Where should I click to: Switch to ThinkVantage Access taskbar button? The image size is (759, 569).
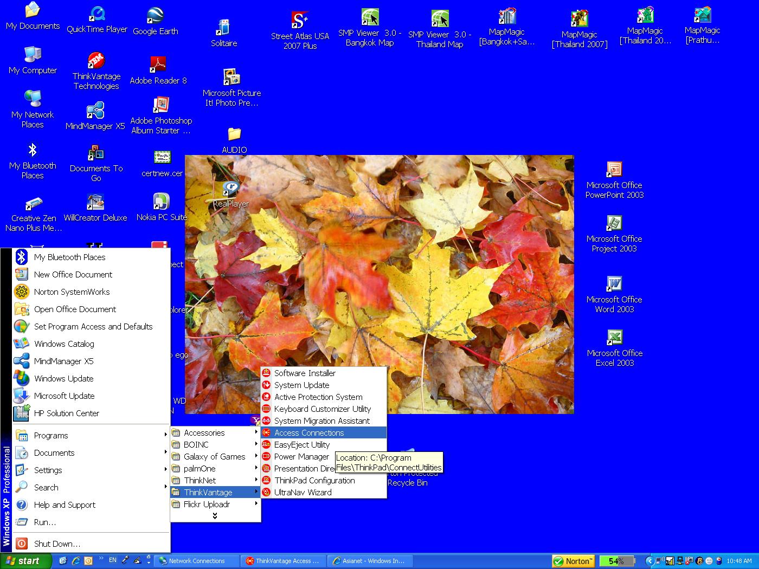coord(284,561)
